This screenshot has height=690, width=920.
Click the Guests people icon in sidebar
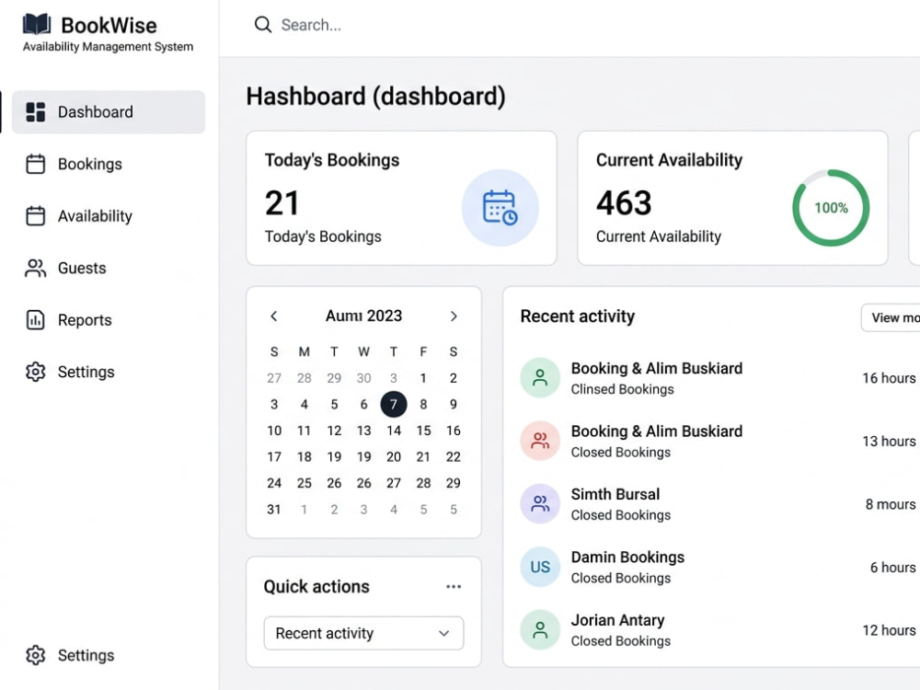tap(35, 268)
